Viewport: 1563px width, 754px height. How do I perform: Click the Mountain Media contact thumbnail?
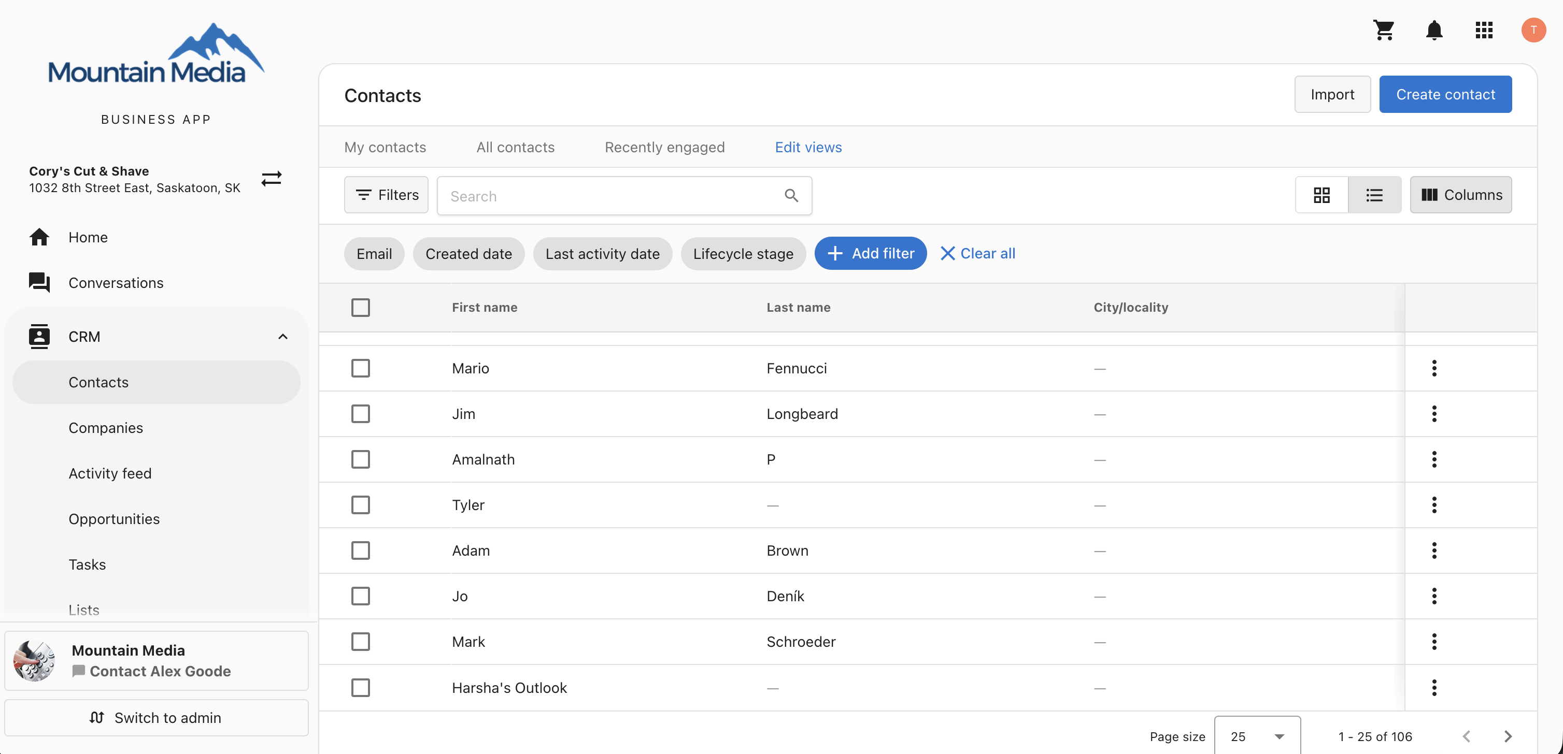point(35,660)
